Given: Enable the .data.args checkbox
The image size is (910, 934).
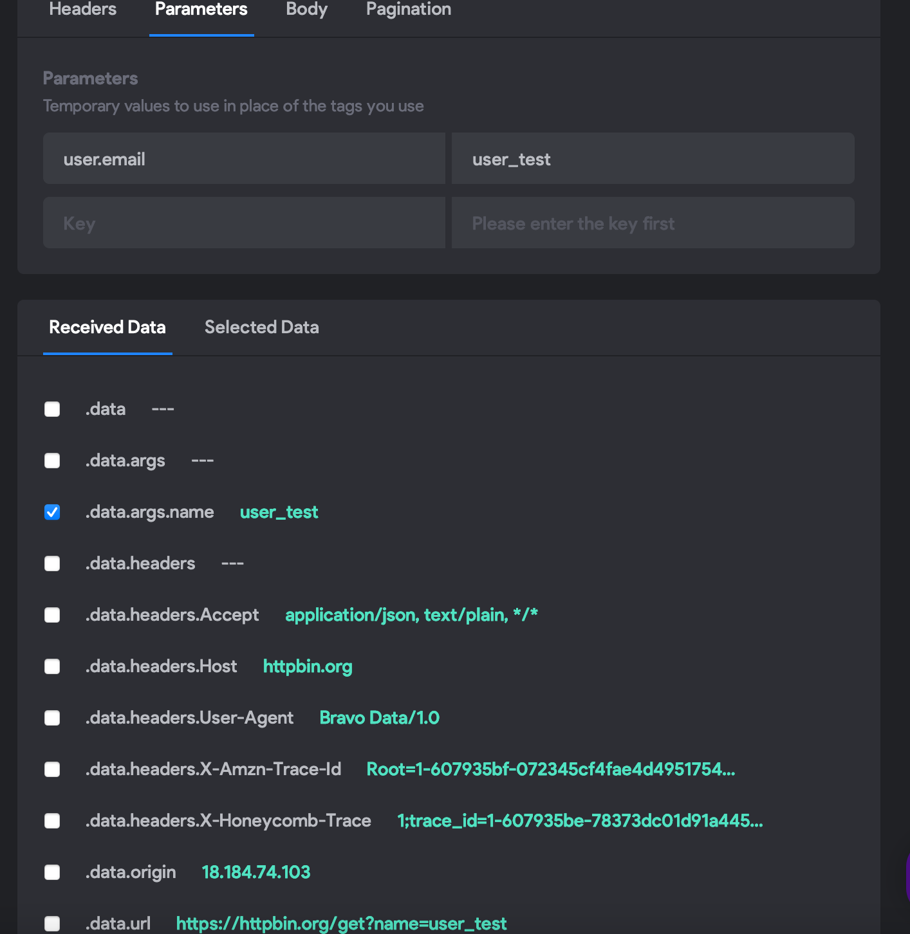Looking at the screenshot, I should coord(52,461).
